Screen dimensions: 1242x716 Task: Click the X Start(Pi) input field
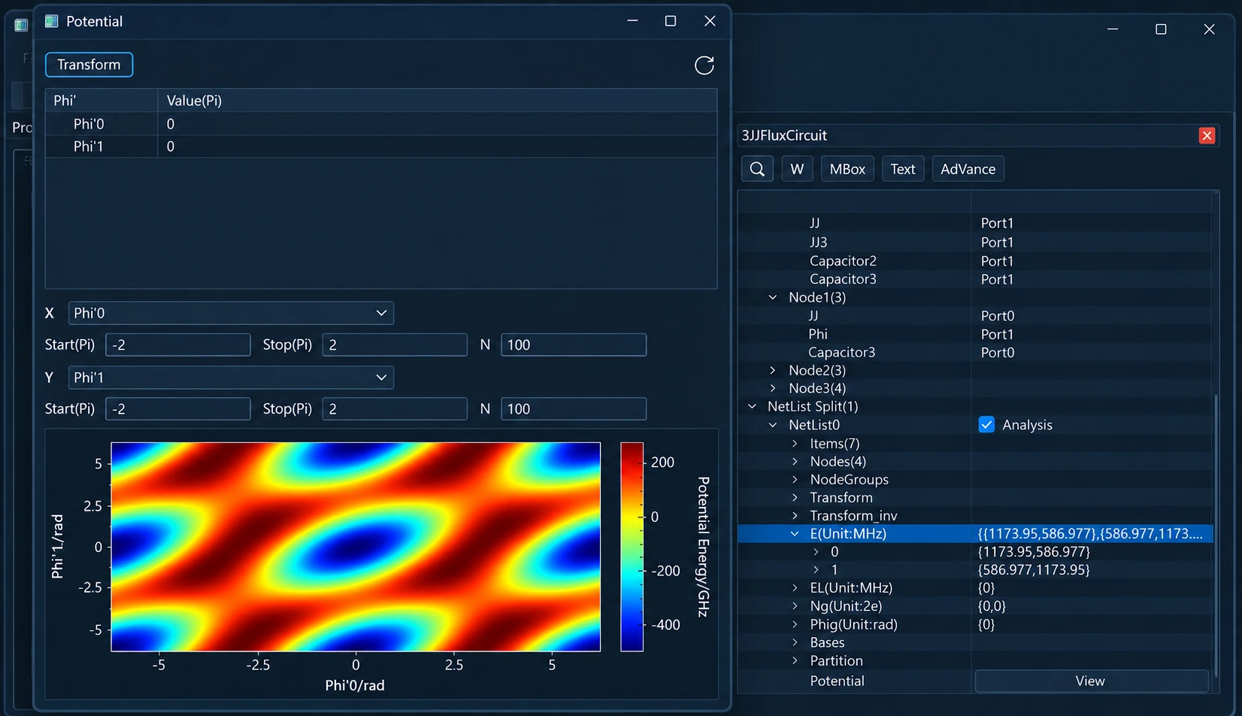[x=178, y=345]
